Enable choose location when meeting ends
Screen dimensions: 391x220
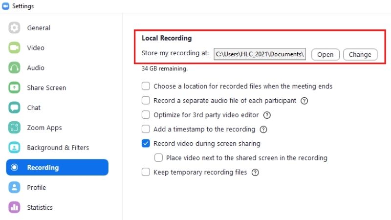[146, 86]
